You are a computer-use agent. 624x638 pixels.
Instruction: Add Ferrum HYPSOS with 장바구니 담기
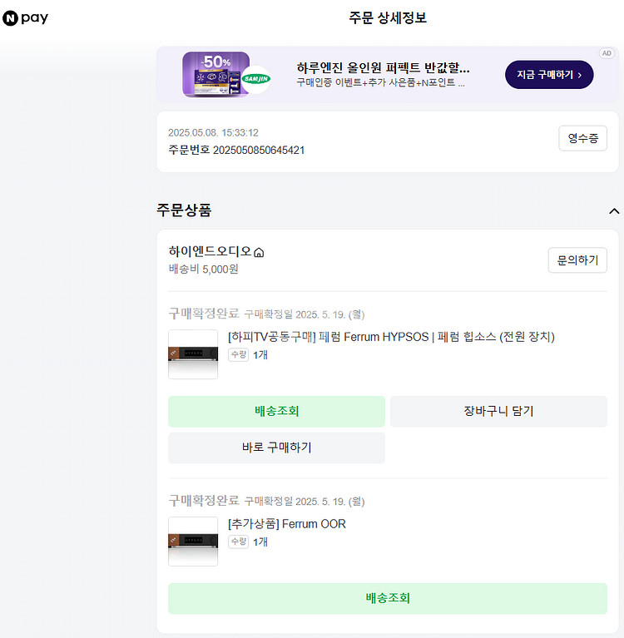click(498, 411)
